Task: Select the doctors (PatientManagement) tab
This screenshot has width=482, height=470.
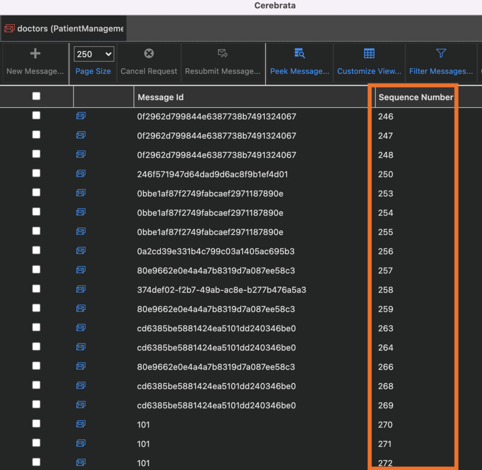Action: (64, 29)
